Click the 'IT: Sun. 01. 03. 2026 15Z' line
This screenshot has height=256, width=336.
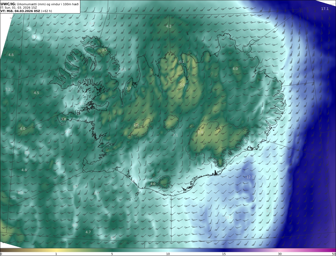click(x=19, y=8)
